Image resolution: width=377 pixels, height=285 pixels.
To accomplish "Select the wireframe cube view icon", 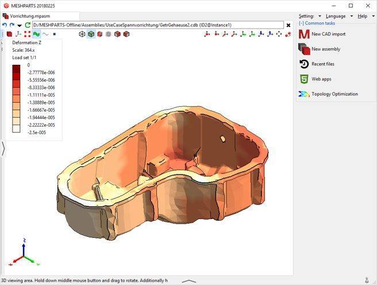I will point(82,34).
